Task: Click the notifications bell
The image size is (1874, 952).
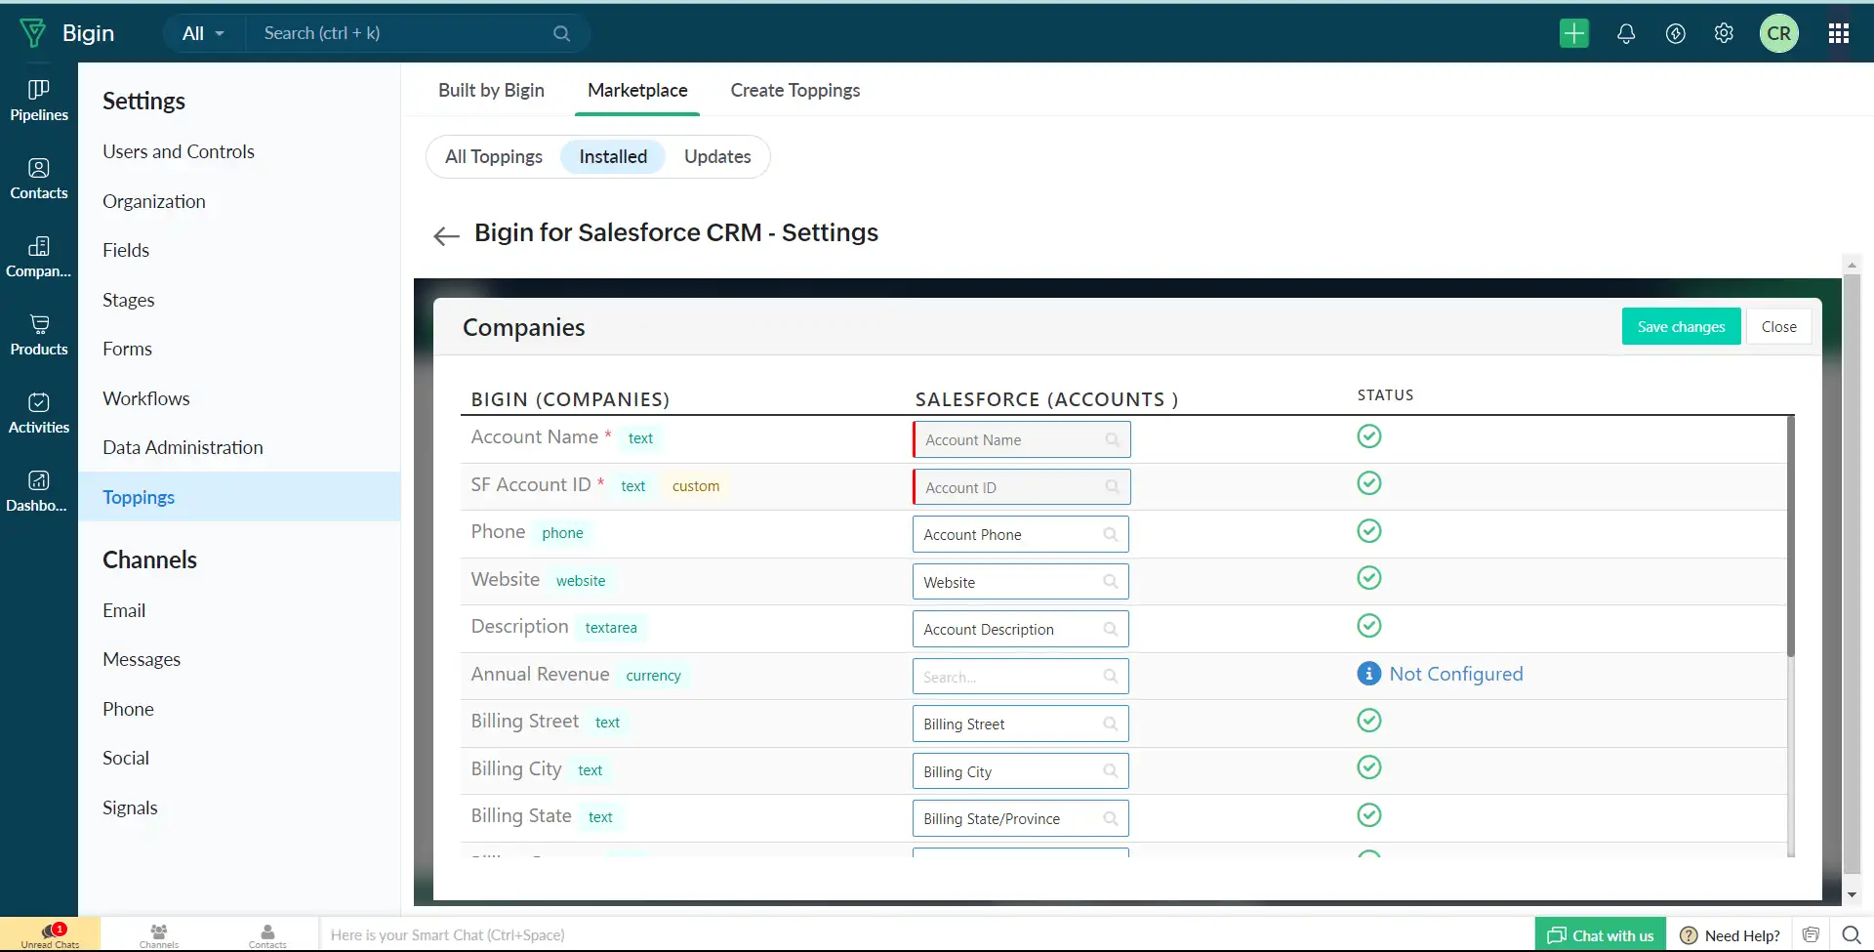Action: click(x=1625, y=32)
